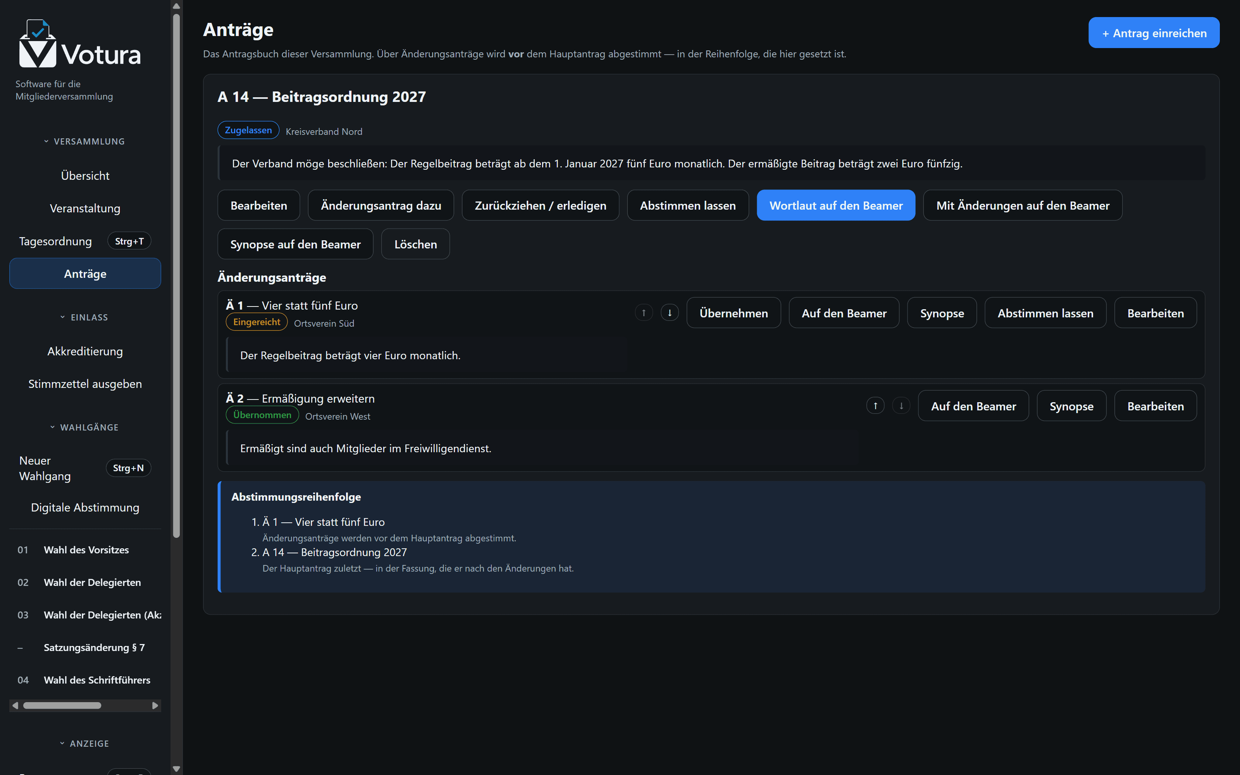Click the right arrow of the Wahlgänge list scrollbar

click(155, 706)
